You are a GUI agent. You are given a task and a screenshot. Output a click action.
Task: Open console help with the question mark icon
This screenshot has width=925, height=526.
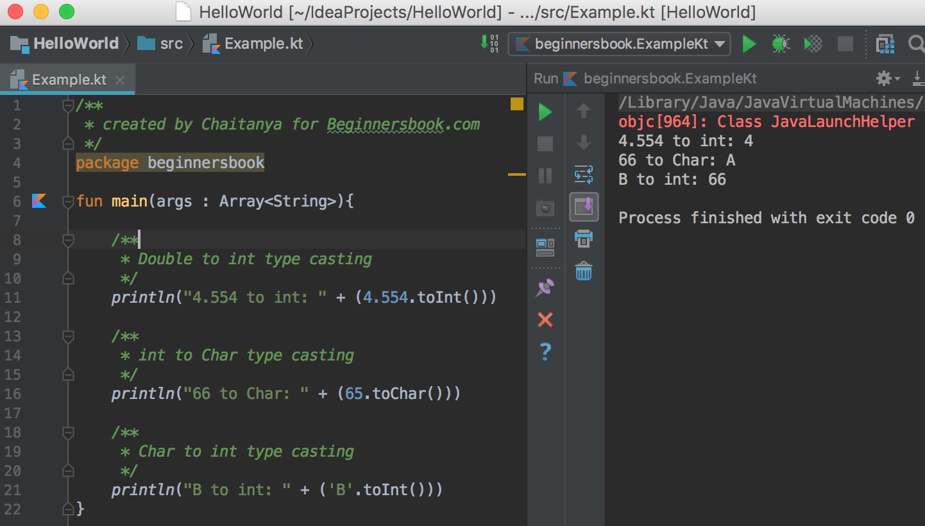click(545, 352)
